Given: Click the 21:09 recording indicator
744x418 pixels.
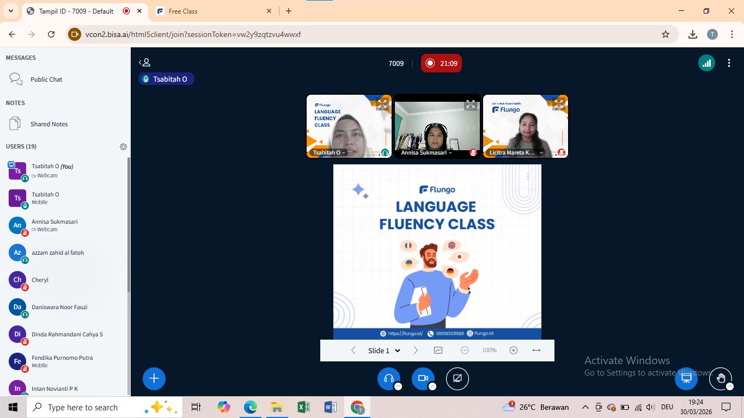Looking at the screenshot, I should tap(441, 63).
